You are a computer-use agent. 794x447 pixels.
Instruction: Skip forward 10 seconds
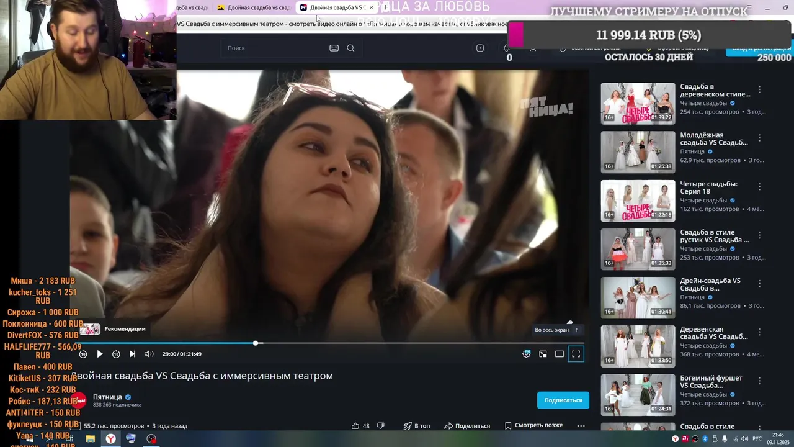[116, 354]
